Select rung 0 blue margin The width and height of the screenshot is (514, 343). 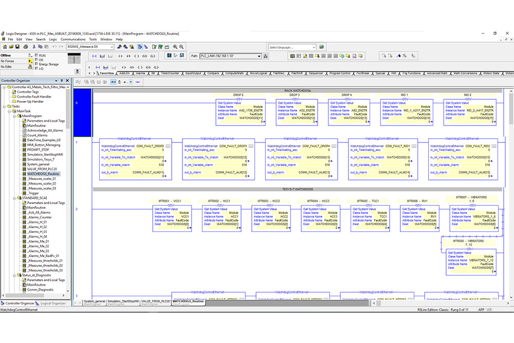click(82, 113)
